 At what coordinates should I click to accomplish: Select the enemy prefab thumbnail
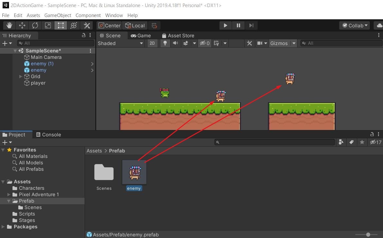point(134,172)
